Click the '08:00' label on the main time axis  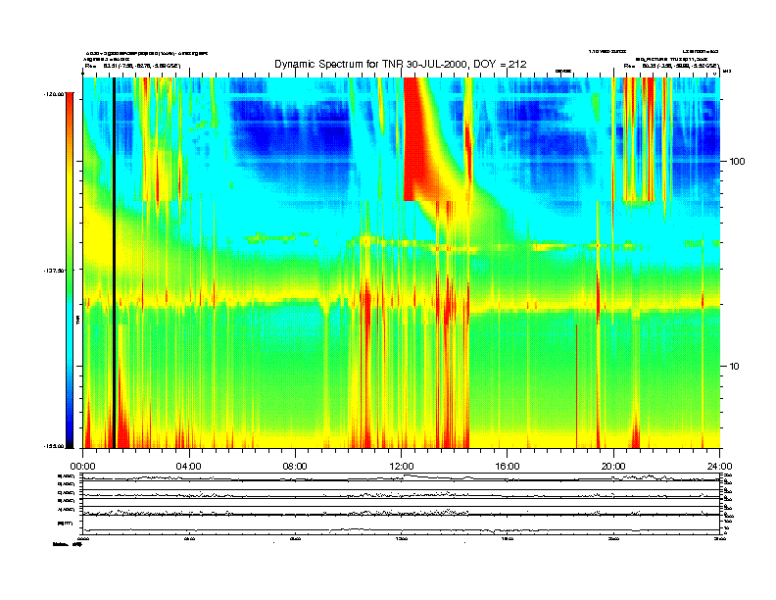pos(295,467)
